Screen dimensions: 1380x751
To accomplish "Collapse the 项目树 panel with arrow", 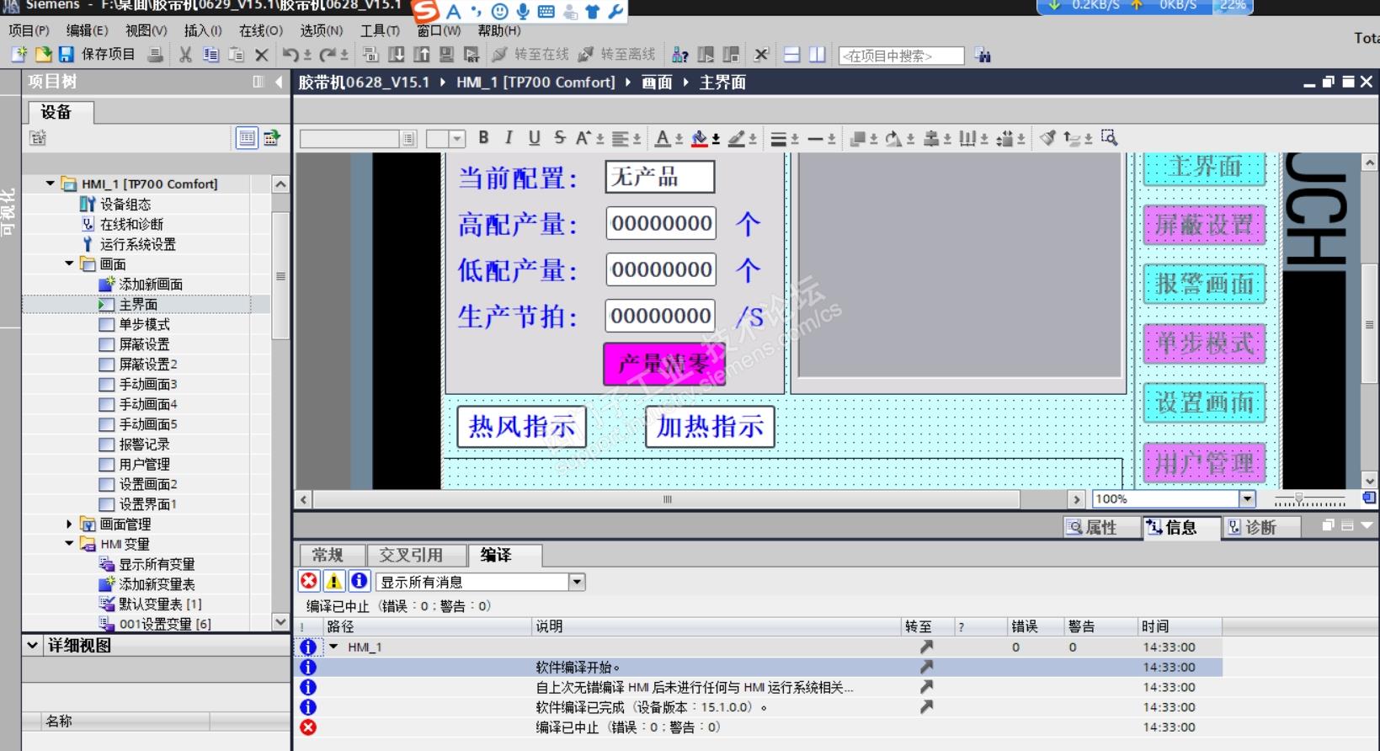I will [279, 82].
